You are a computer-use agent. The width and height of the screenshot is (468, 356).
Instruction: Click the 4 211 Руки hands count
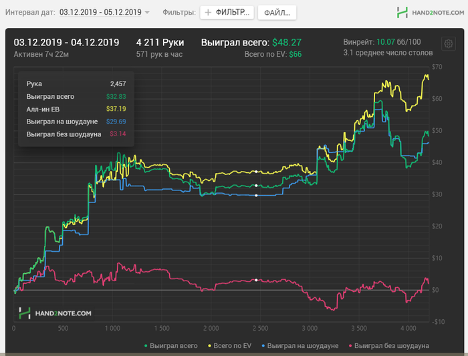coord(160,43)
